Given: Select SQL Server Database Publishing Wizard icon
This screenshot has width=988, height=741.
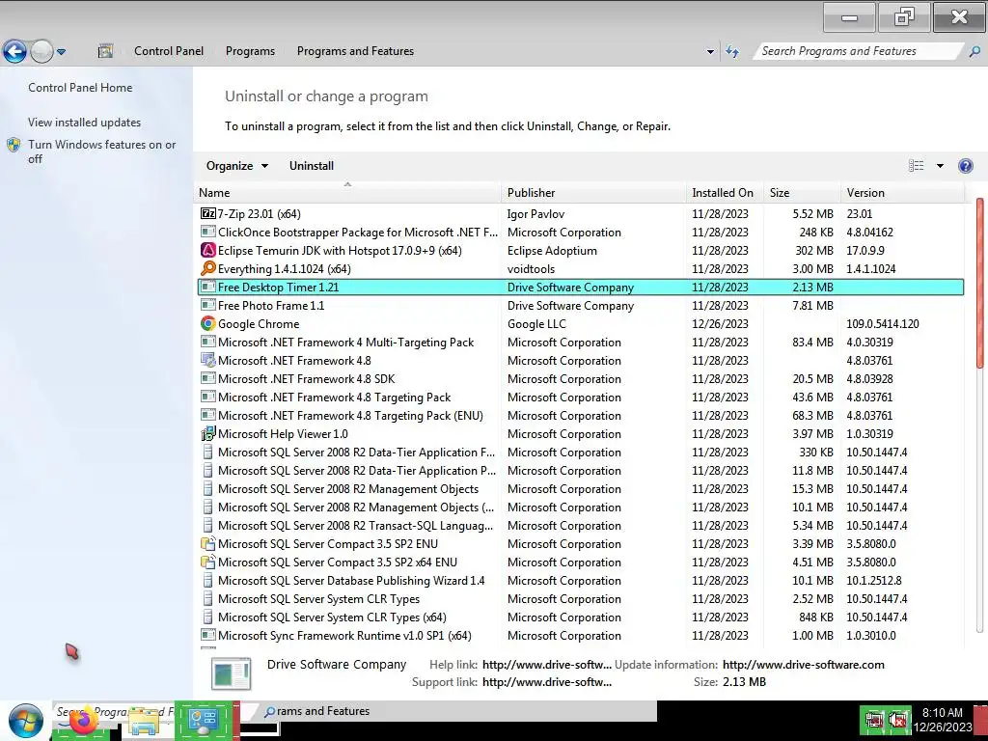Looking at the screenshot, I should 208,580.
